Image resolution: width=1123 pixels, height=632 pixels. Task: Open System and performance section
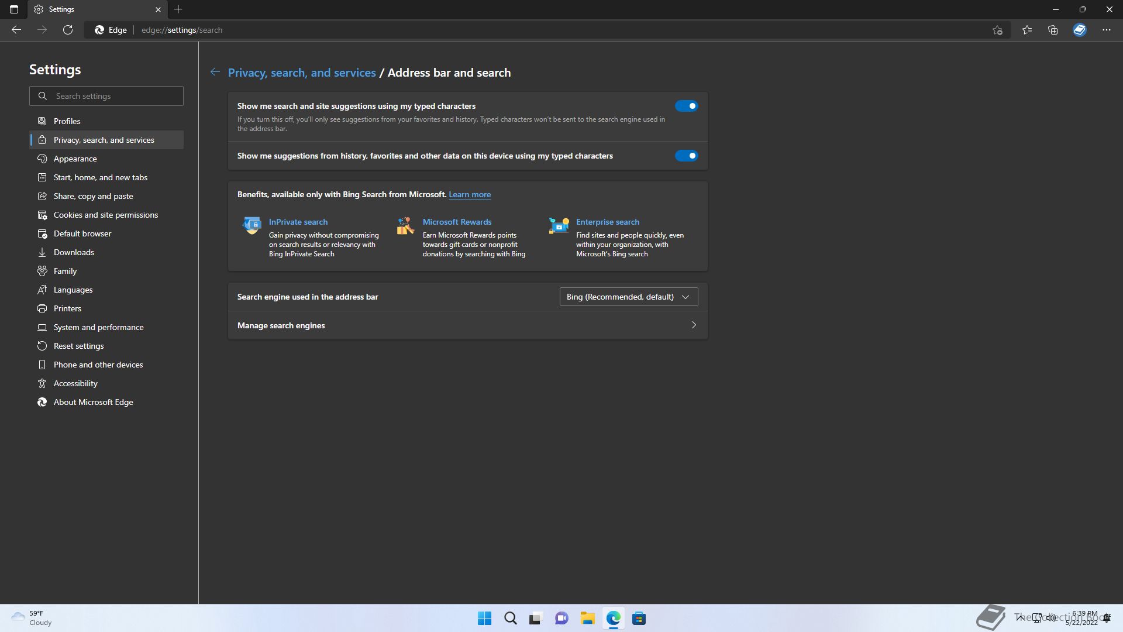106,327
